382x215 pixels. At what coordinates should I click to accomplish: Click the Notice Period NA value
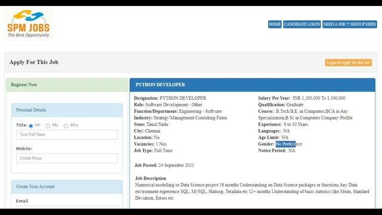(x=292, y=150)
